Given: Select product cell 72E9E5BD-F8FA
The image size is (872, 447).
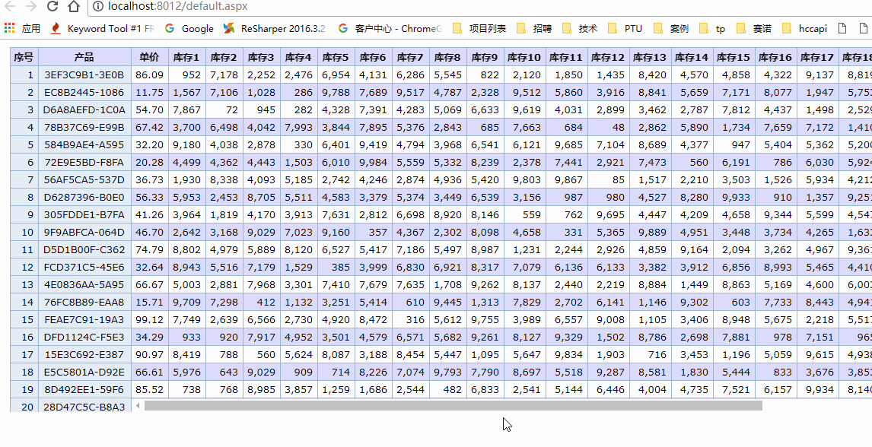Looking at the screenshot, I should pos(84,162).
